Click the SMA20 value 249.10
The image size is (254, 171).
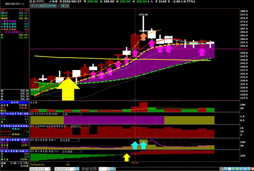click(24, 15)
